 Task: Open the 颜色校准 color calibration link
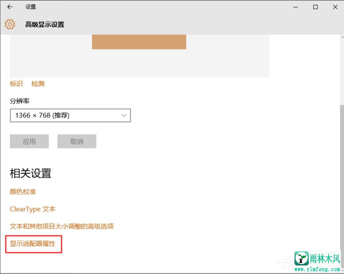pos(23,192)
